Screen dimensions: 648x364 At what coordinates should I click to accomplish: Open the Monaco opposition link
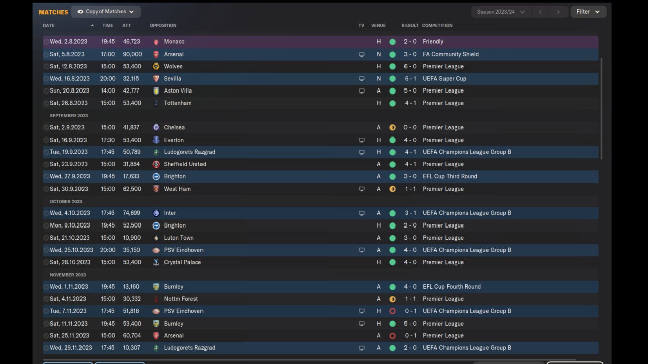(x=174, y=42)
